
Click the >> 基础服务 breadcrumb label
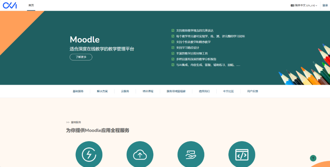73,122
